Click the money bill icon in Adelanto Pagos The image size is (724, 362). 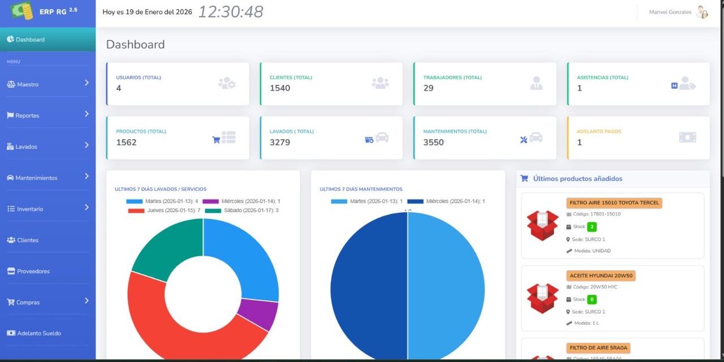687,137
